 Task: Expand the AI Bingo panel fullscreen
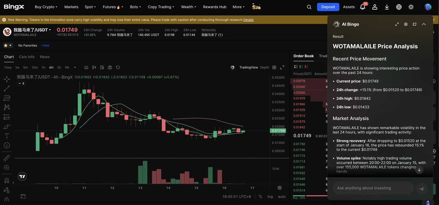tap(397, 24)
